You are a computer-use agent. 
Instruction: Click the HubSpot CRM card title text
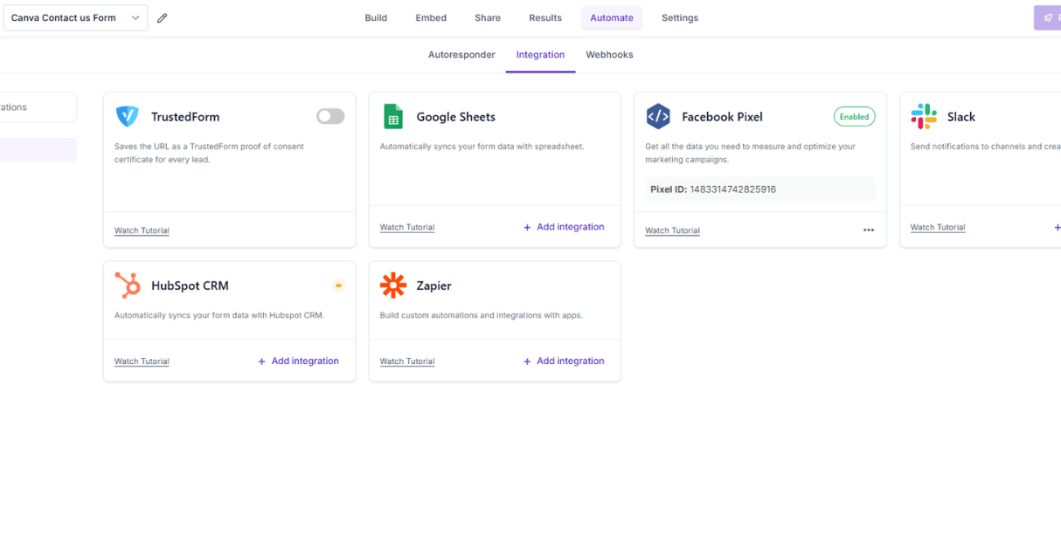[190, 286]
